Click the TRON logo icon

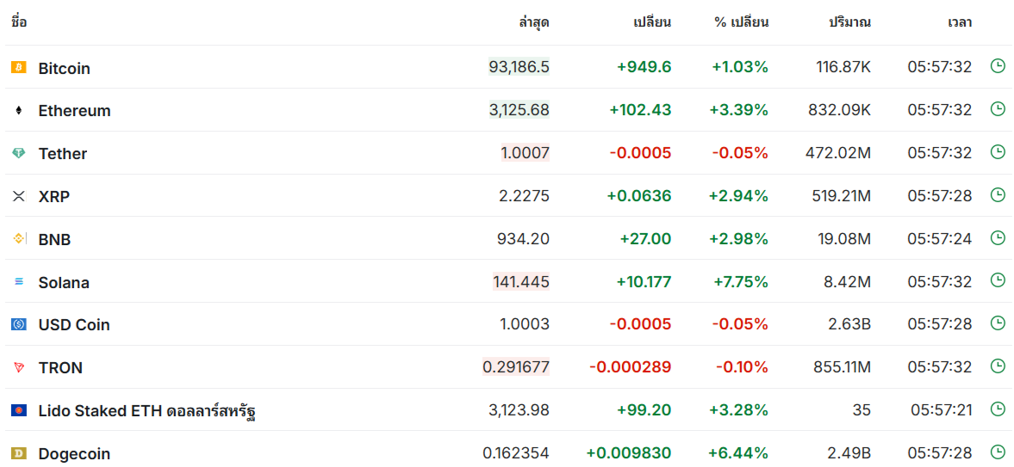19,367
